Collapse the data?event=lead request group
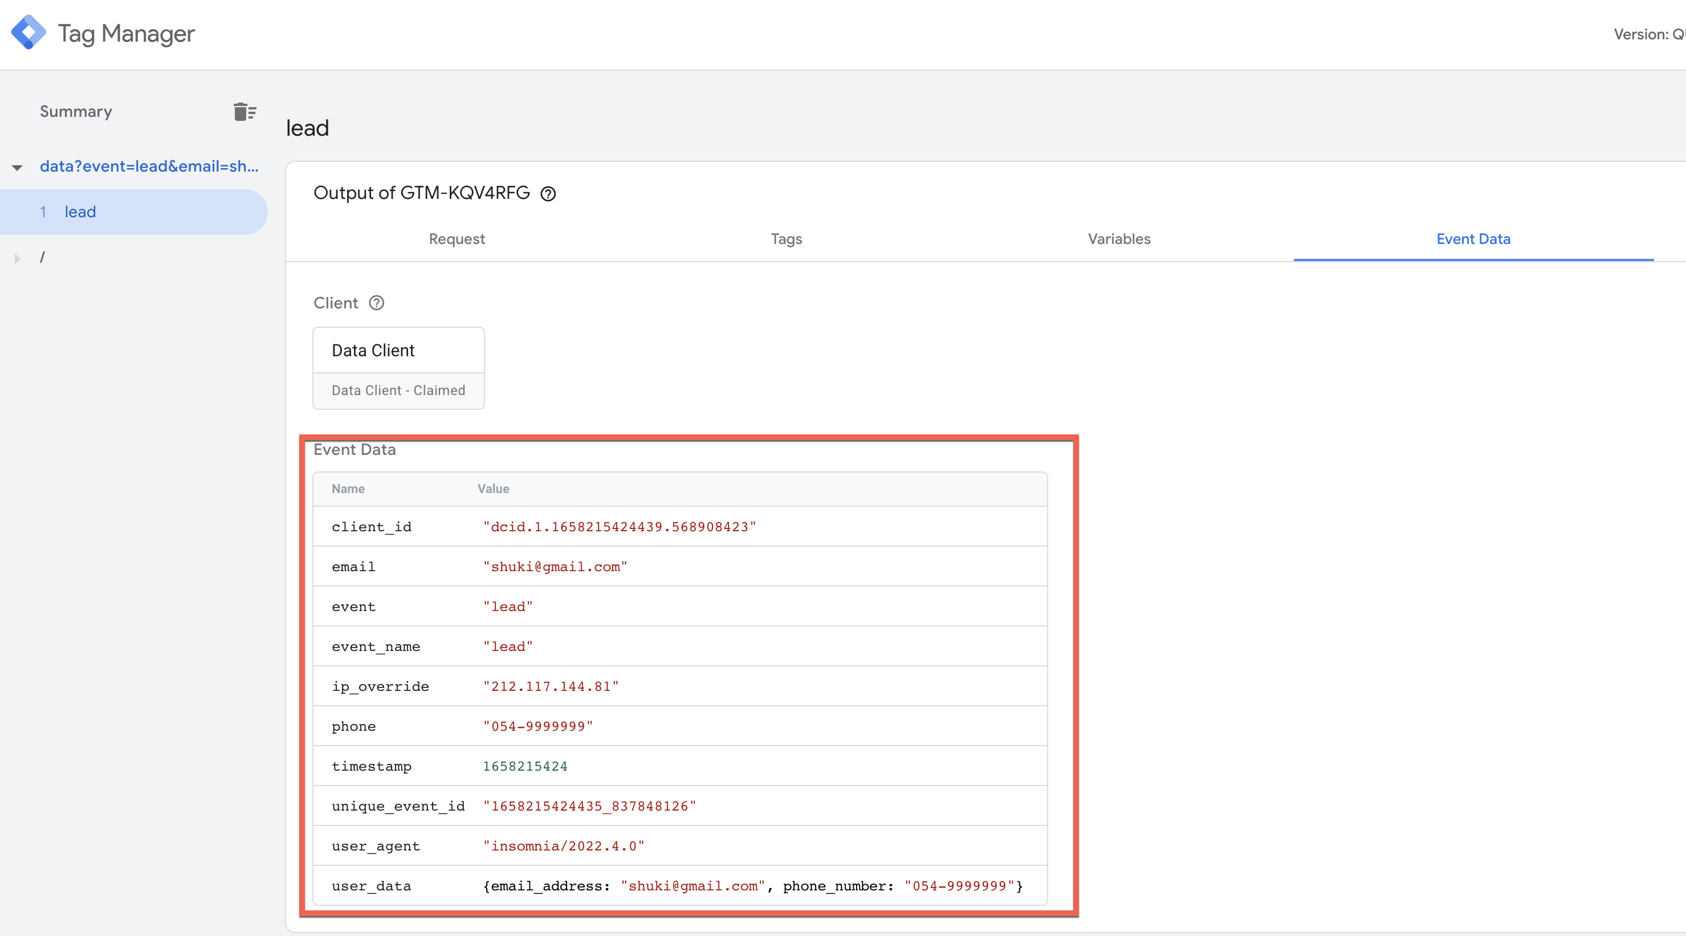The width and height of the screenshot is (1686, 936). [17, 168]
